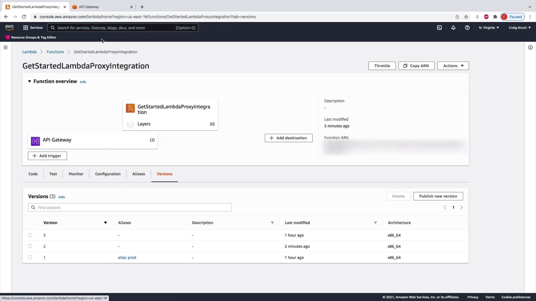536x301 pixels.
Task: Open Cookie preferences in footer
Action: (516, 297)
